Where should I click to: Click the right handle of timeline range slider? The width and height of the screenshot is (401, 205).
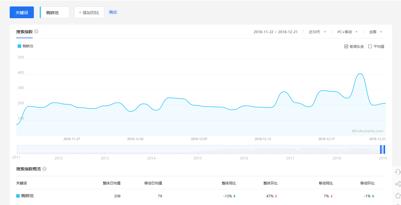(x=384, y=149)
